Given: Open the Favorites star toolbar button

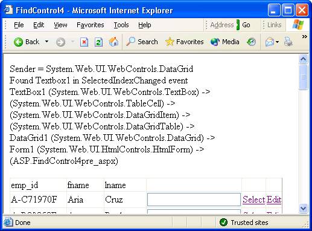Looking at the screenshot, I should (x=184, y=42).
